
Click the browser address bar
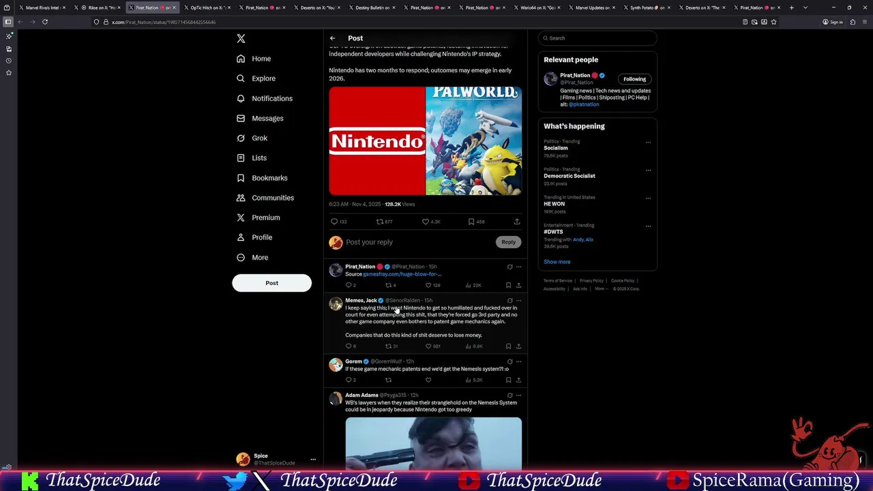[x=416, y=22]
